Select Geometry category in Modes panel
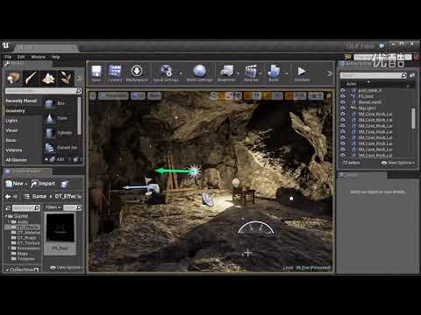Image resolution: width=421 pixels, height=315 pixels. 15,111
